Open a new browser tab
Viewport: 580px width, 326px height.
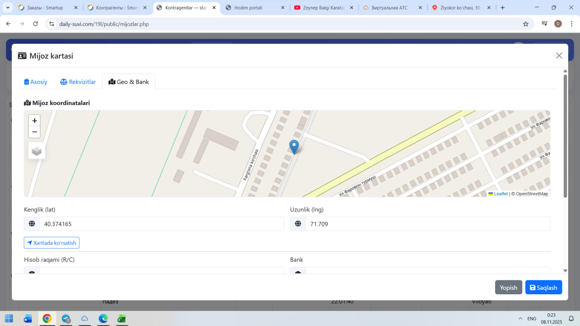coord(503,8)
